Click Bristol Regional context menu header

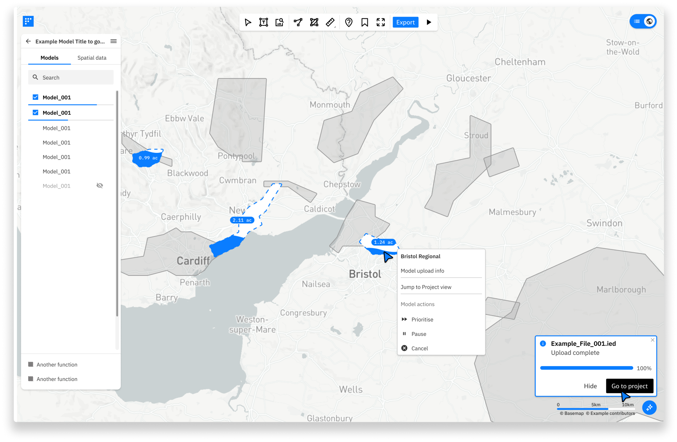tap(420, 256)
